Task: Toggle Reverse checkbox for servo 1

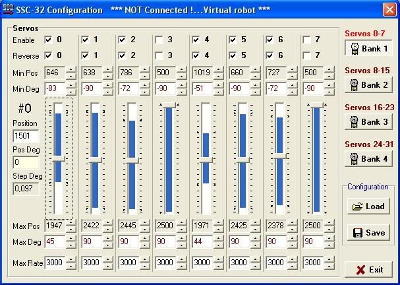Action: coord(85,55)
